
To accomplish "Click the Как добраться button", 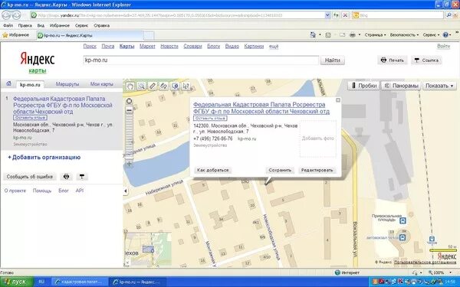I will click(212, 170).
